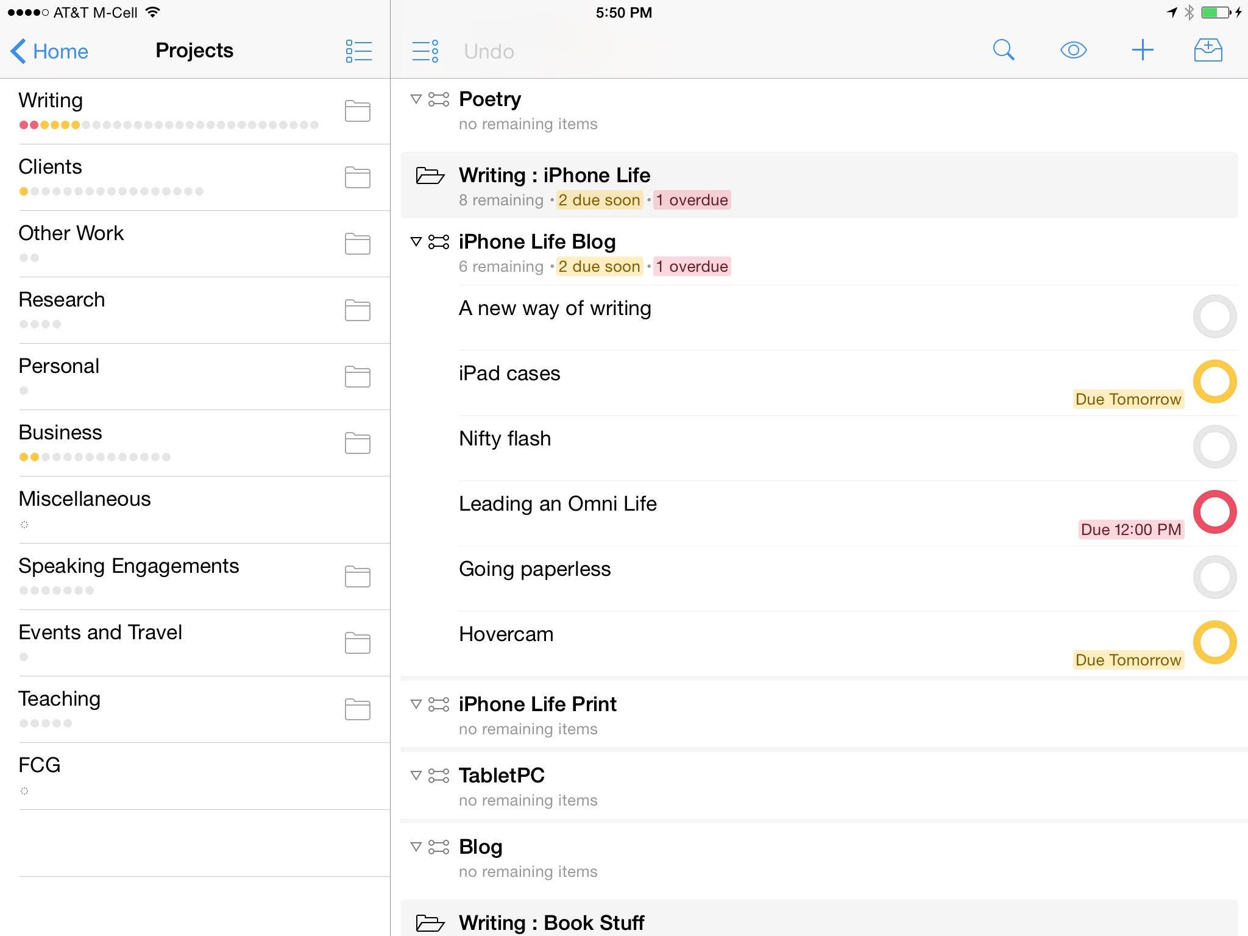Check off Going paperless
Screen dimensions: 1248x936
point(1214,577)
